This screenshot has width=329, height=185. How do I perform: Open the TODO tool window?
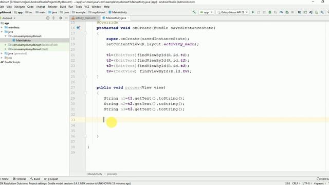tap(4, 179)
